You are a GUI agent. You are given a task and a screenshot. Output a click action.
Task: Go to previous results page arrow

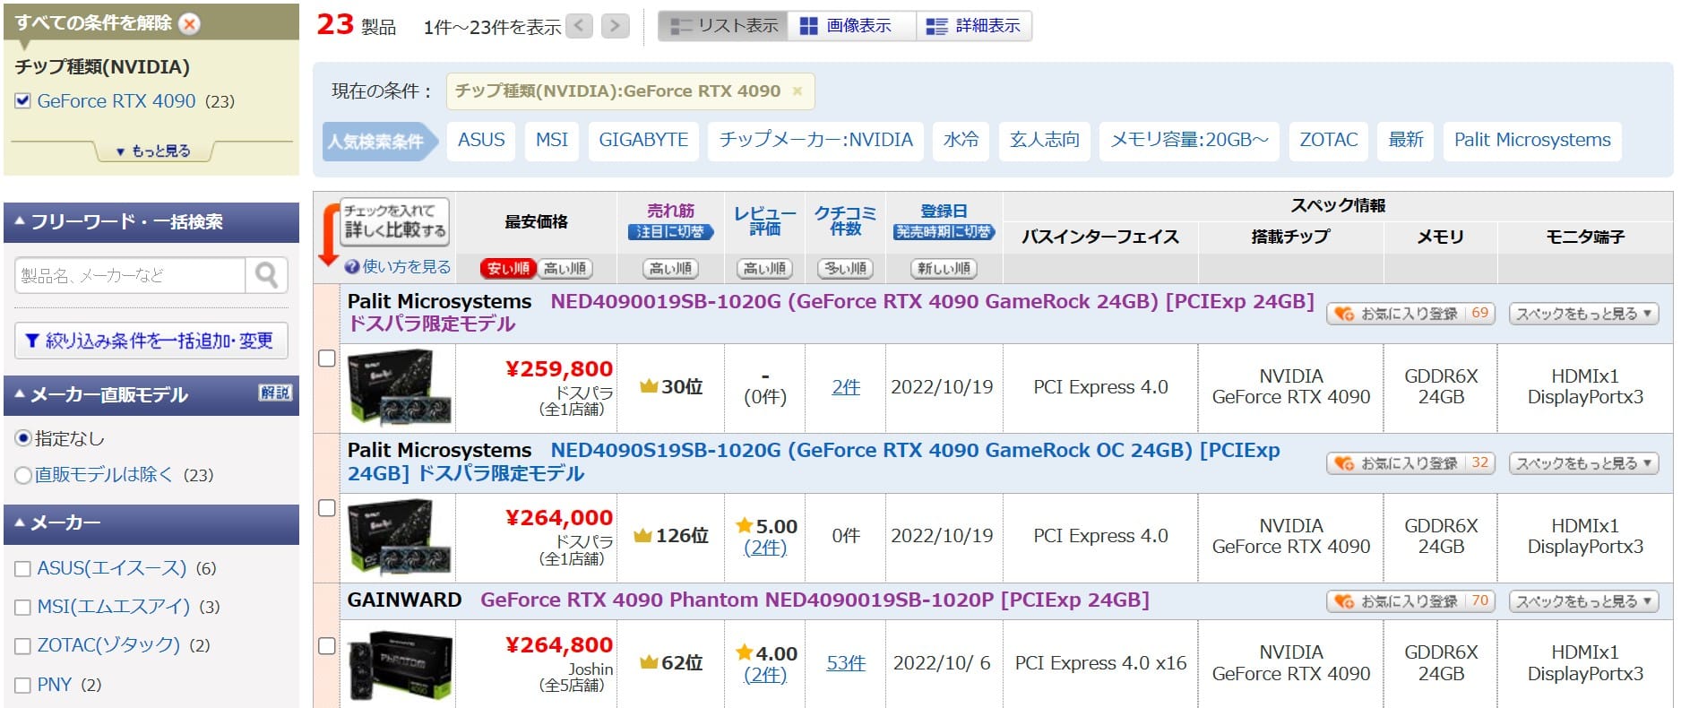click(580, 26)
